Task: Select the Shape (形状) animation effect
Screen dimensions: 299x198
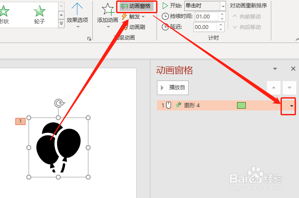Action: click(4, 15)
